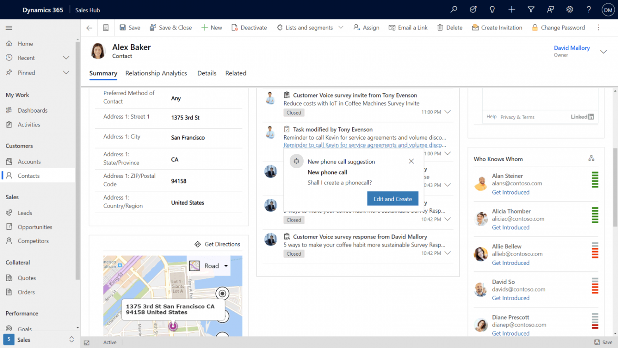Collapse the sitemap with the hamburger icon

pos(9,28)
